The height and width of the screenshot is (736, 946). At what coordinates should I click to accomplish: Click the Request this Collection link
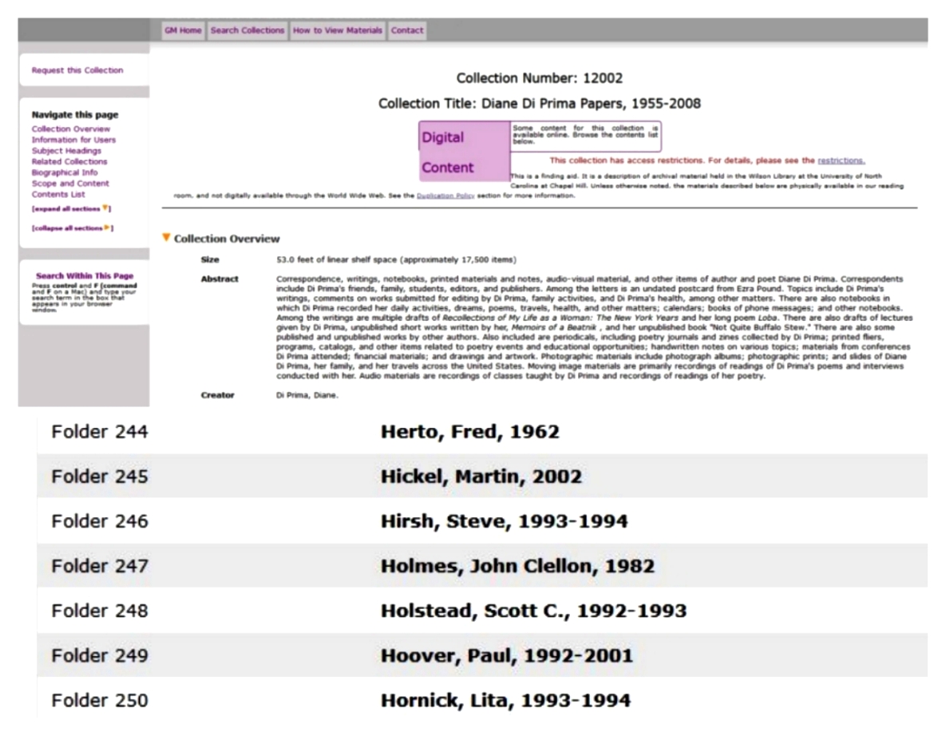tap(77, 70)
